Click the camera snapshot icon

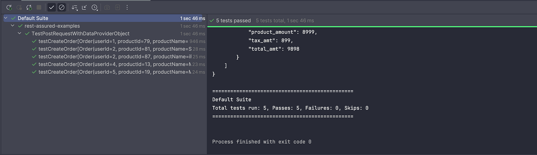[107, 7]
